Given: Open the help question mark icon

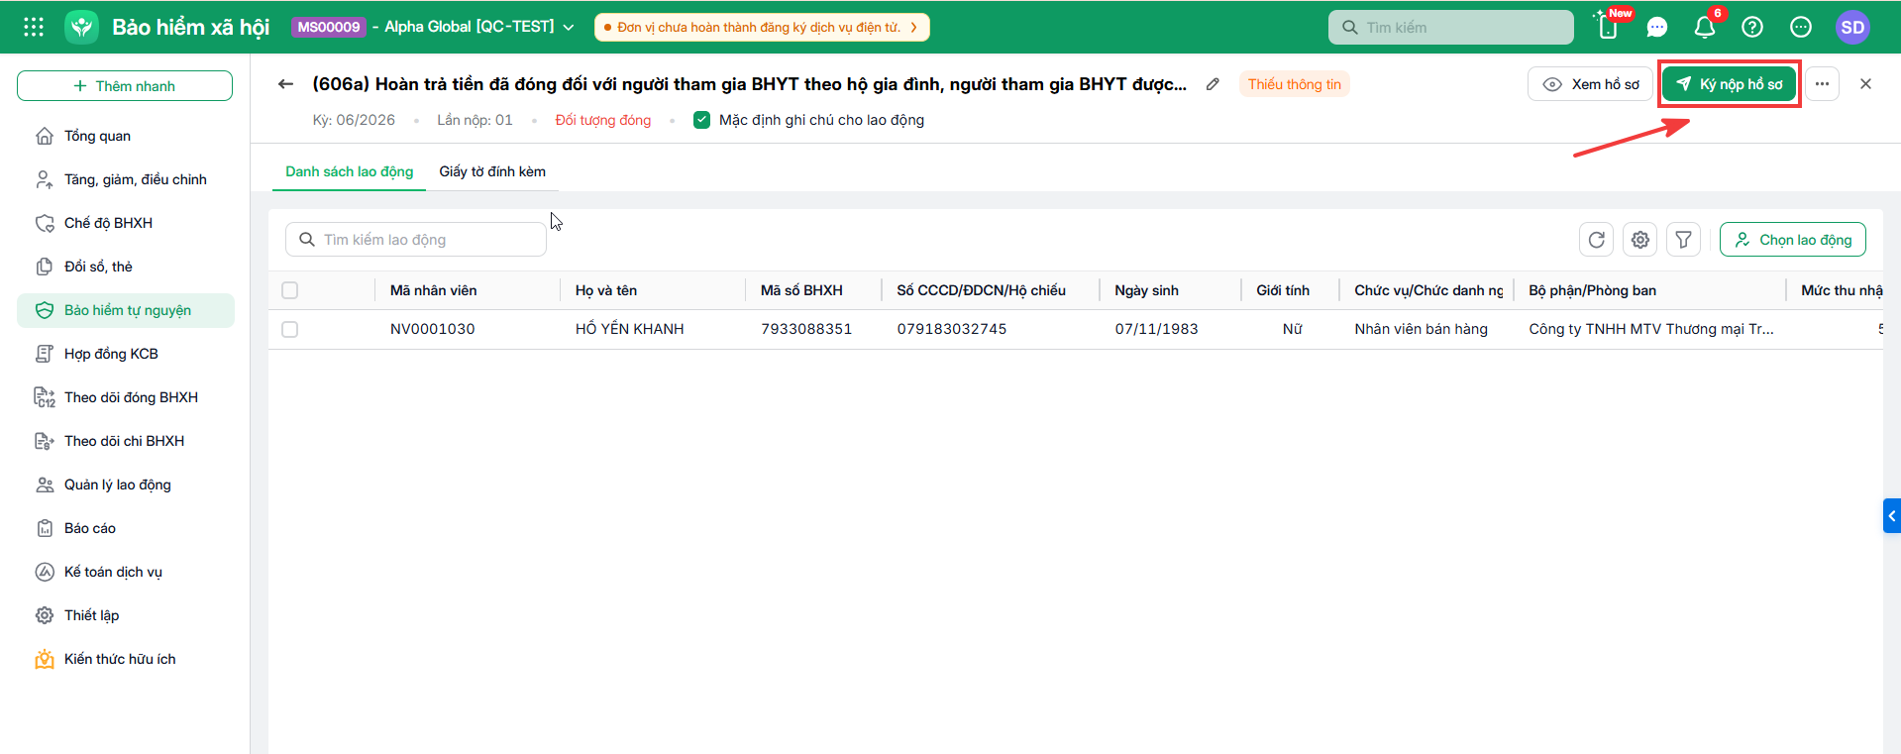Looking at the screenshot, I should coord(1752,27).
